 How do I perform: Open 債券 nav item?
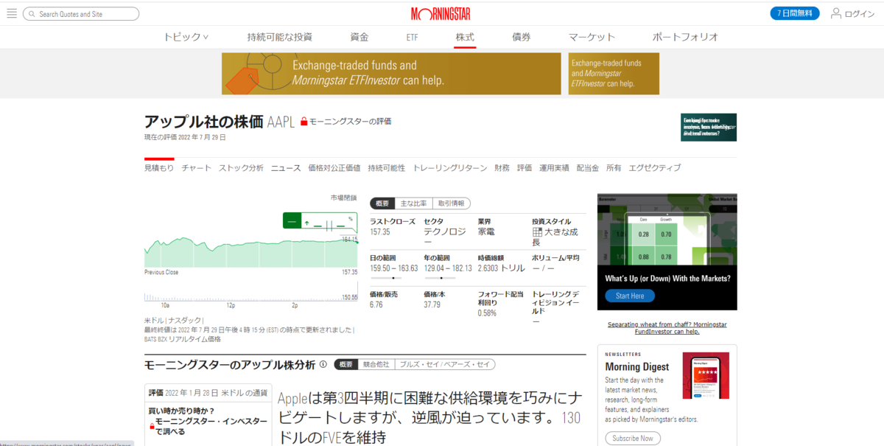[522, 37]
